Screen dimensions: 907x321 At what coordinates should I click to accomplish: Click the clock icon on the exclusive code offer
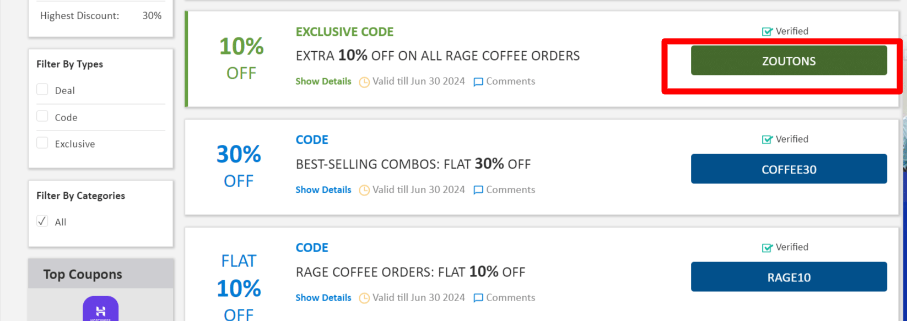click(364, 82)
